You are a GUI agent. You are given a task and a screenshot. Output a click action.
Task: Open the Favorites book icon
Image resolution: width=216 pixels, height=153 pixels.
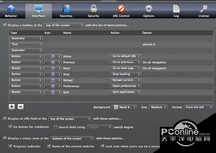point(66,9)
